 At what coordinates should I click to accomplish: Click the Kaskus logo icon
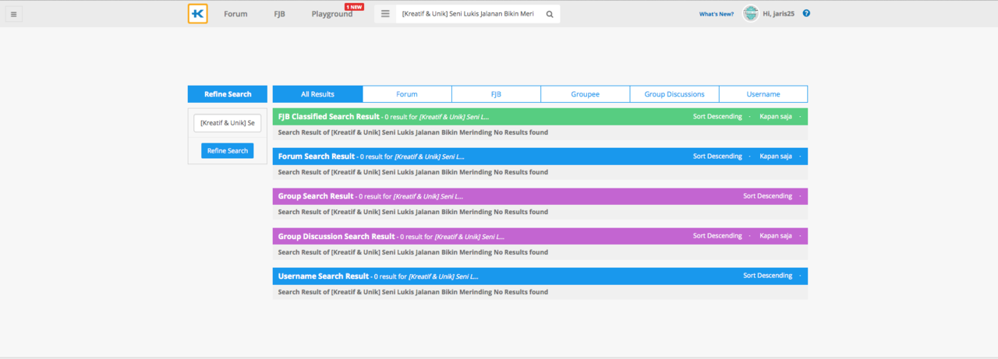pos(198,13)
